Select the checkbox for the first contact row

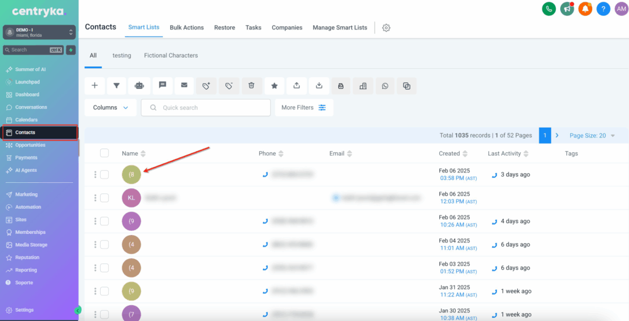[x=104, y=174]
